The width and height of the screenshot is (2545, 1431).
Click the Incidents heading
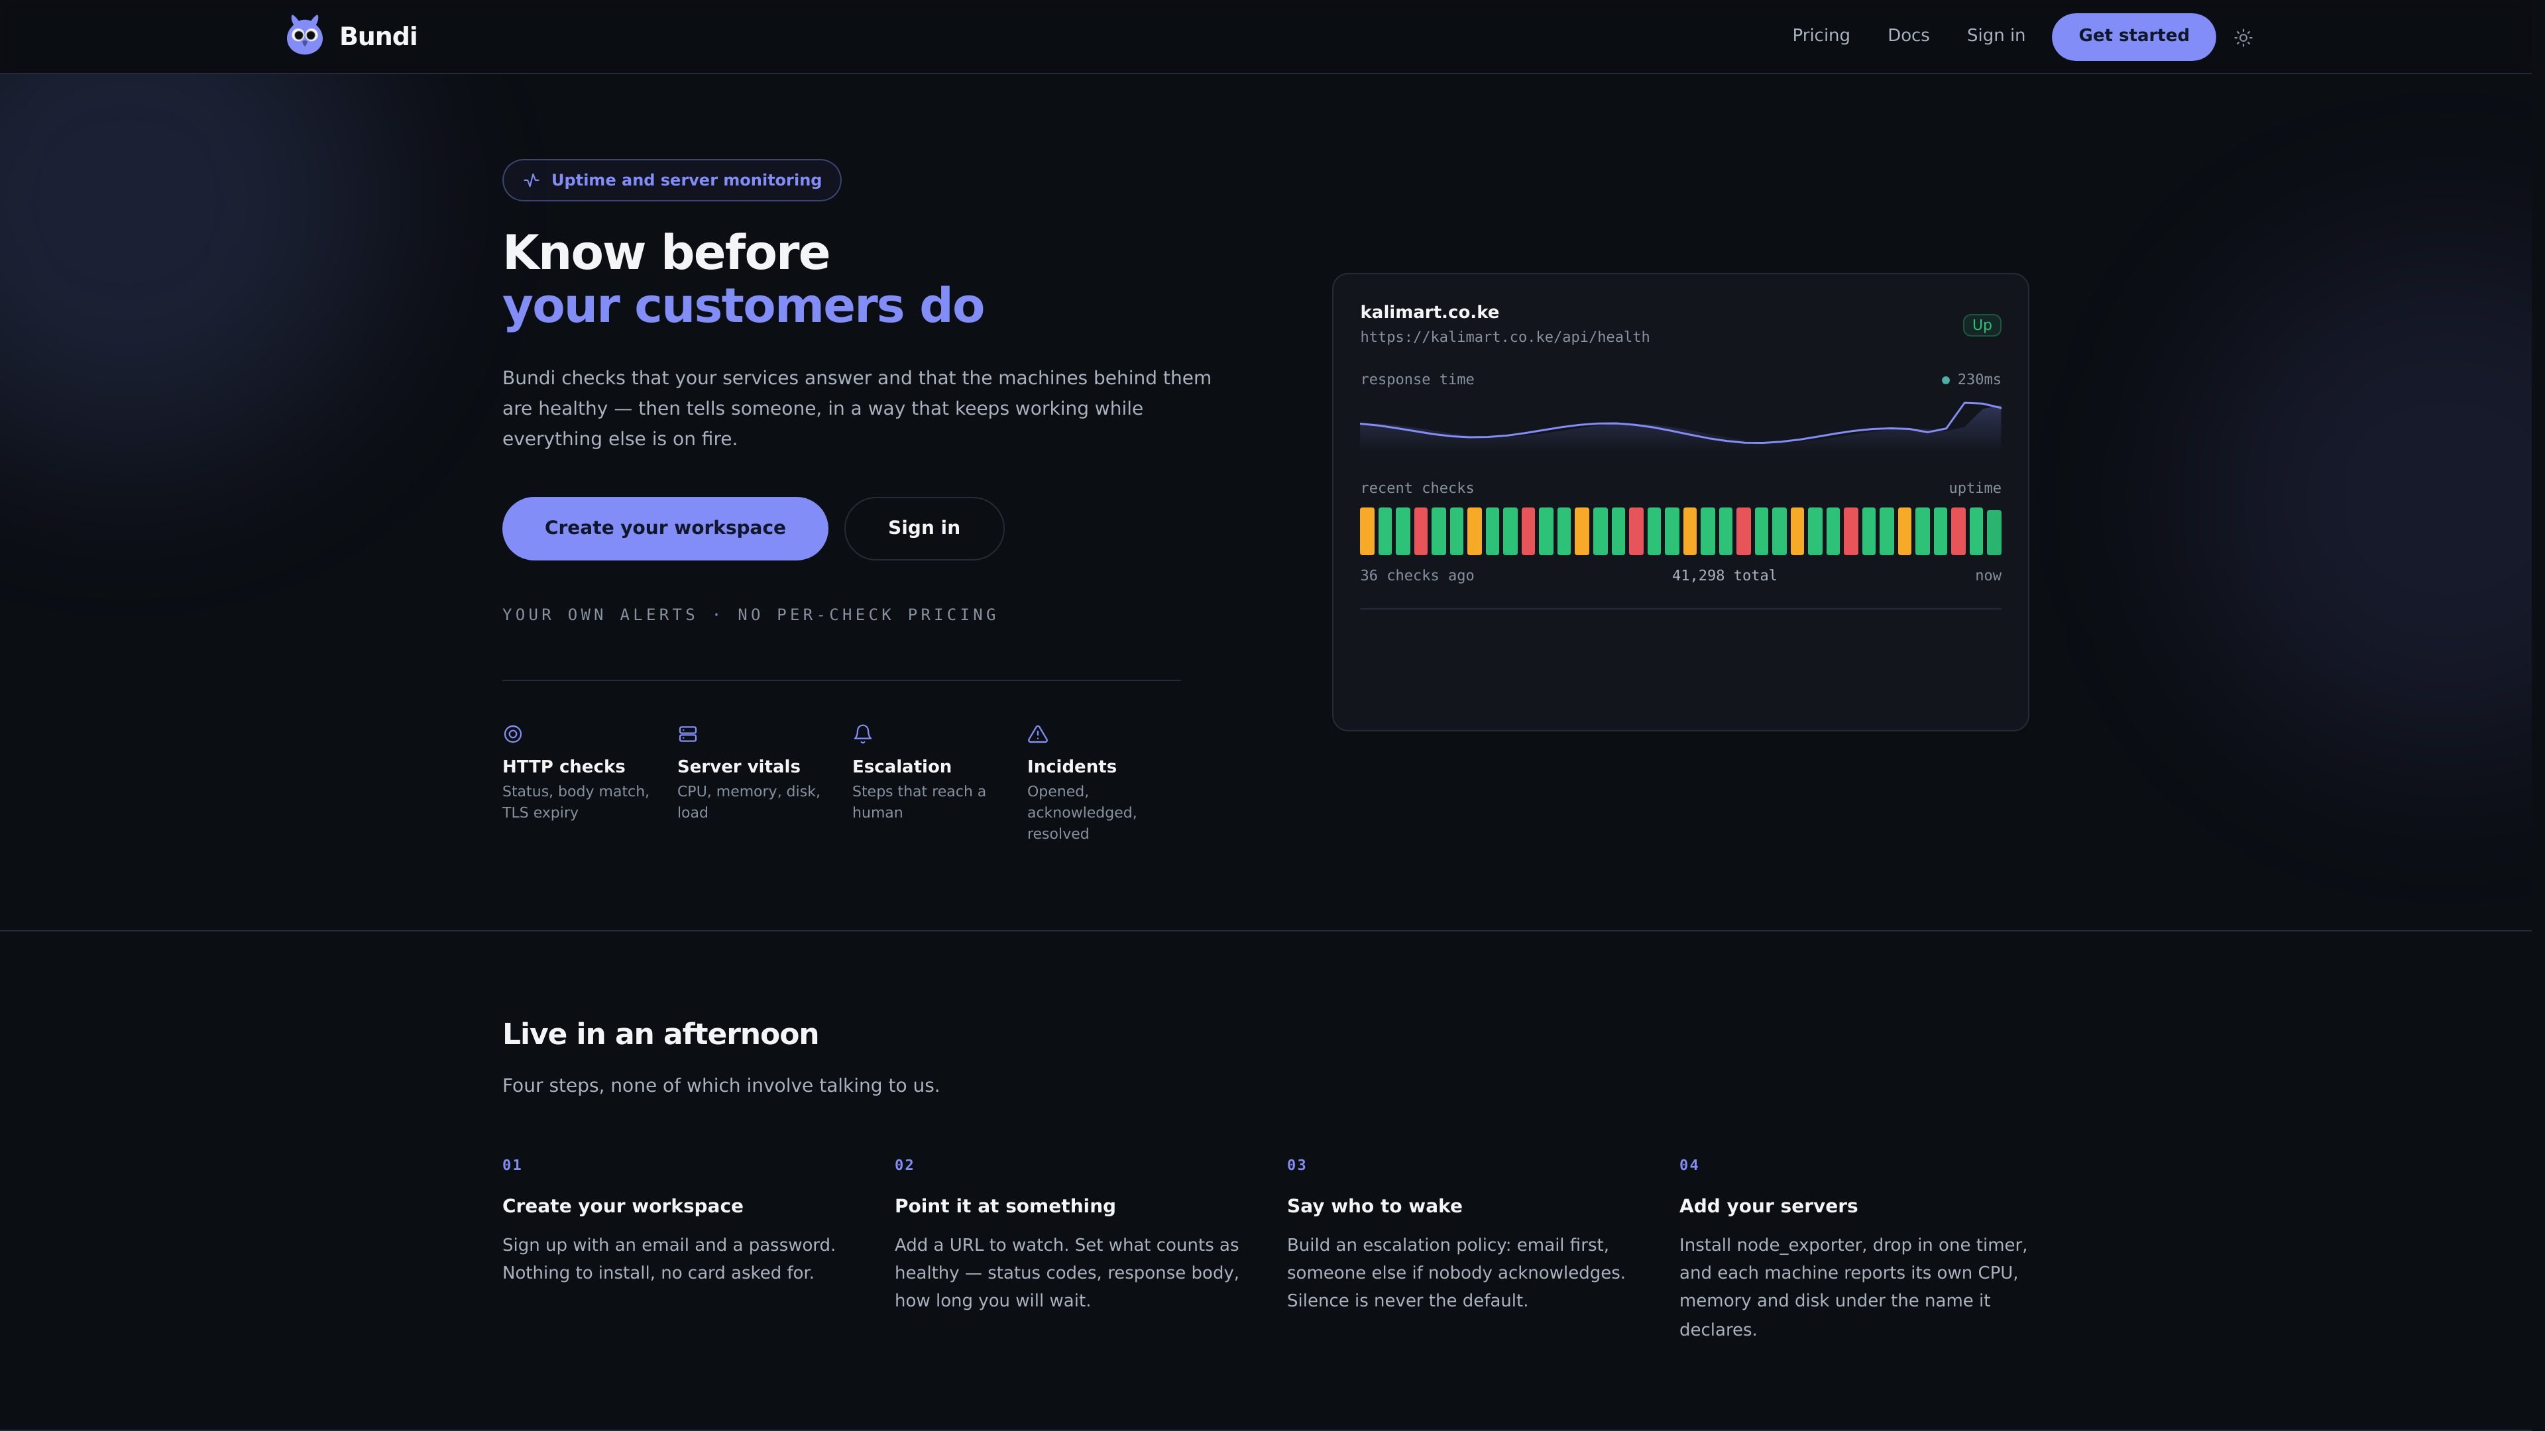coord(1072,767)
